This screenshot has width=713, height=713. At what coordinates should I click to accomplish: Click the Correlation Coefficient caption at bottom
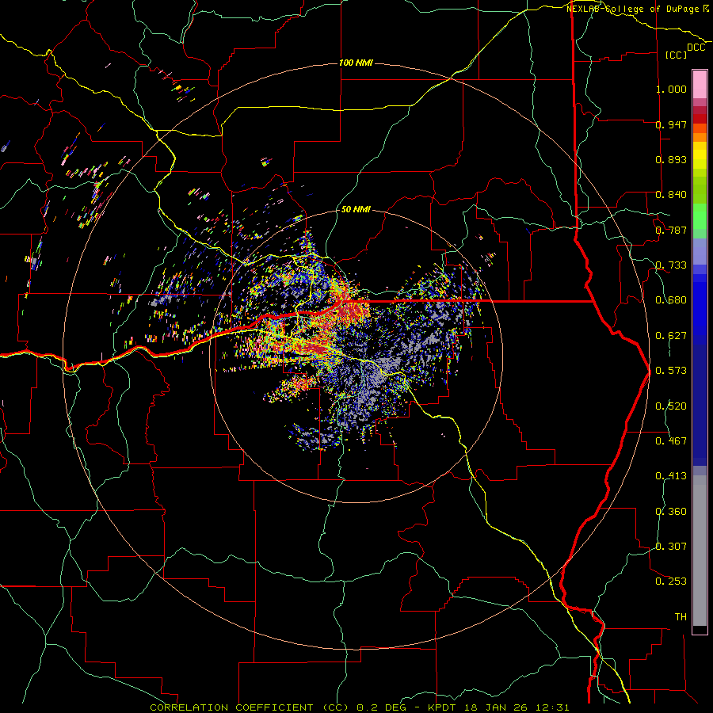(x=359, y=707)
